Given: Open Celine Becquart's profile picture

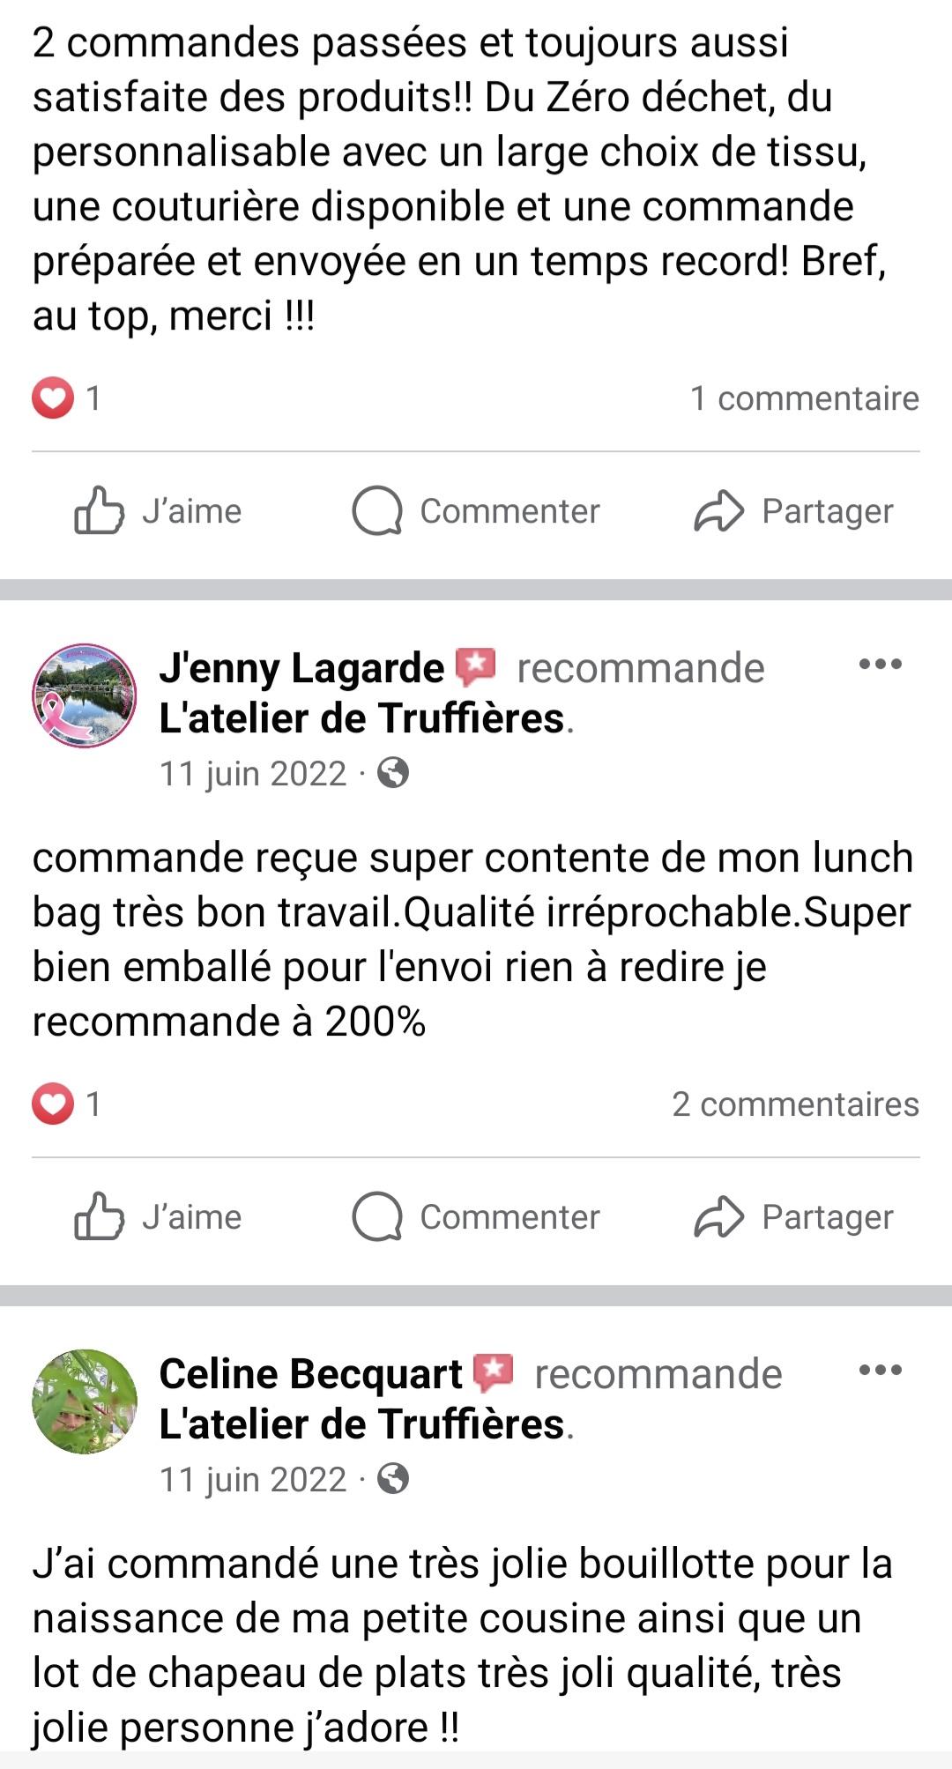Looking at the screenshot, I should (85, 1401).
